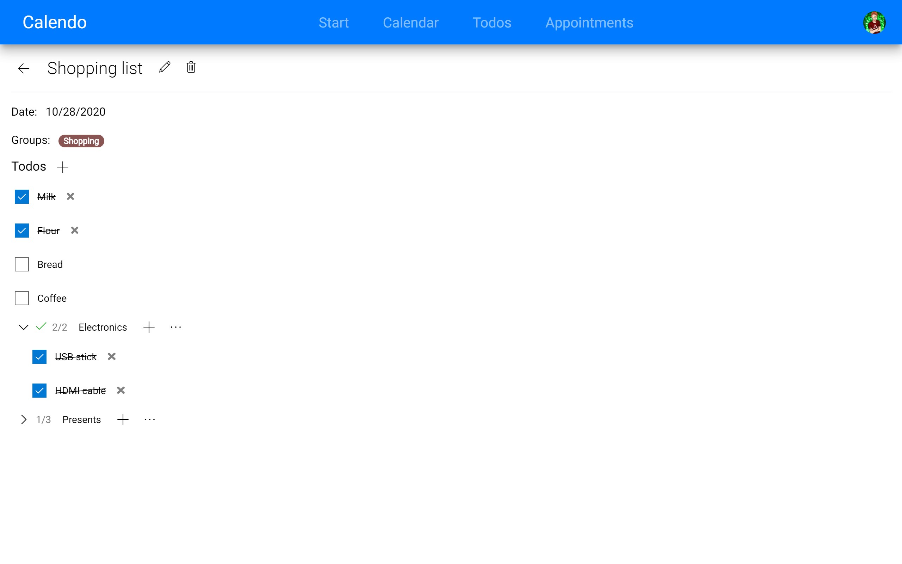902x564 pixels.
Task: Remove Milk item with X
Action: pos(70,196)
